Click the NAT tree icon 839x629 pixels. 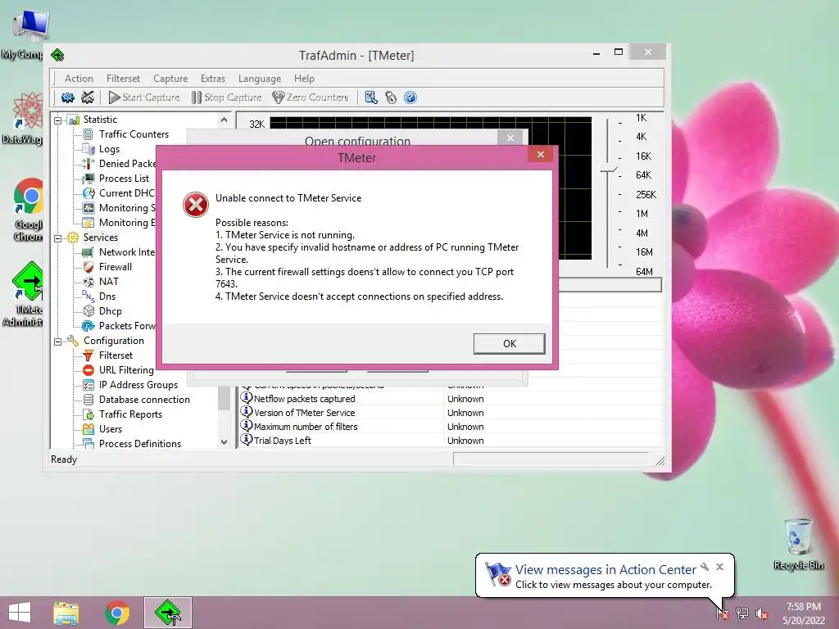(x=88, y=282)
